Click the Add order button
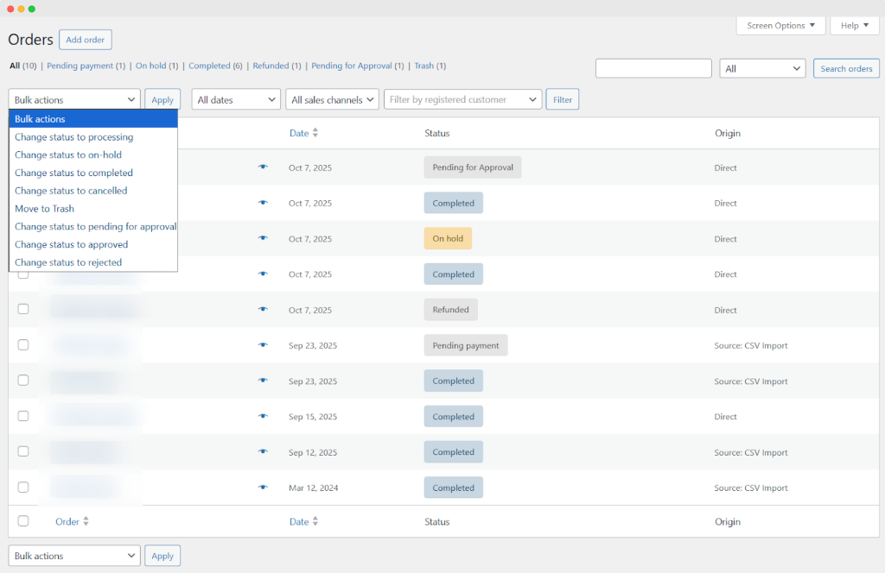 pyautogui.click(x=86, y=40)
